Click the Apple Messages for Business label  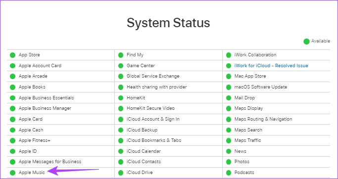click(x=50, y=162)
